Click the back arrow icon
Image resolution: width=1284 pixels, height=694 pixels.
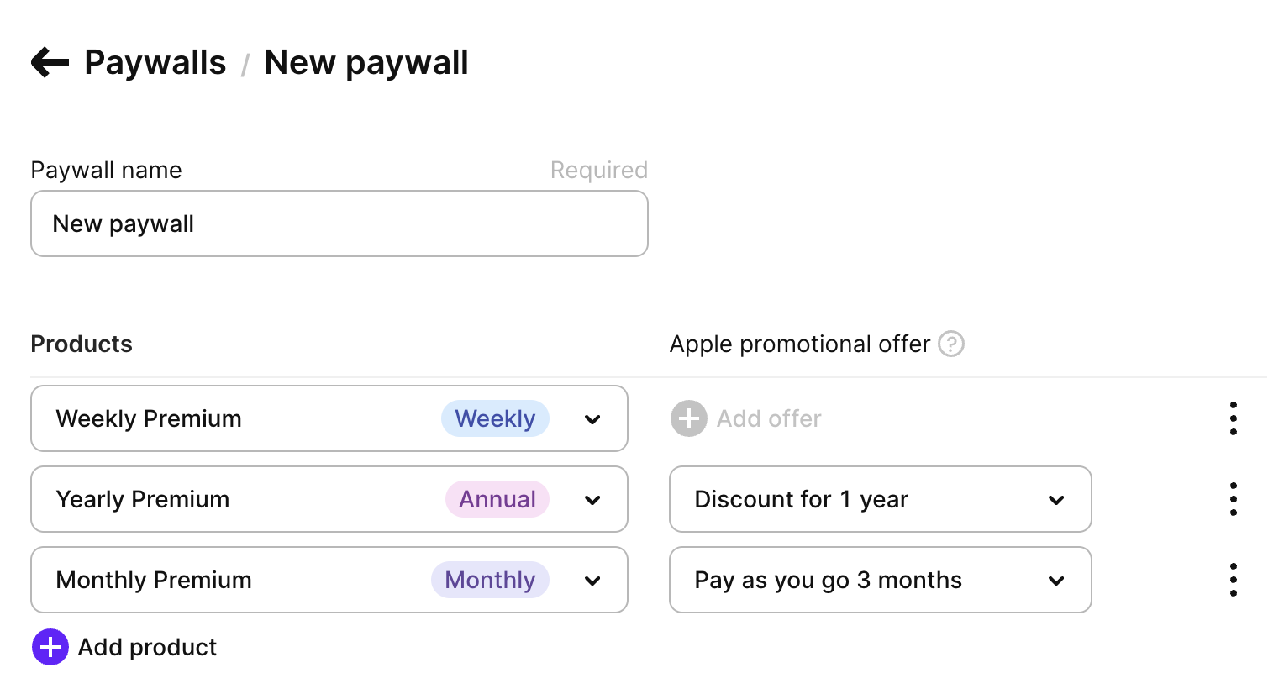pos(50,62)
